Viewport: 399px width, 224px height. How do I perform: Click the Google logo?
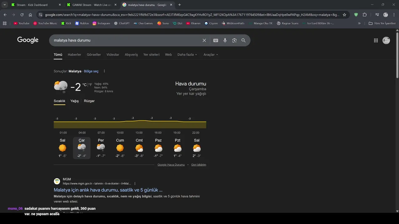coord(28,40)
